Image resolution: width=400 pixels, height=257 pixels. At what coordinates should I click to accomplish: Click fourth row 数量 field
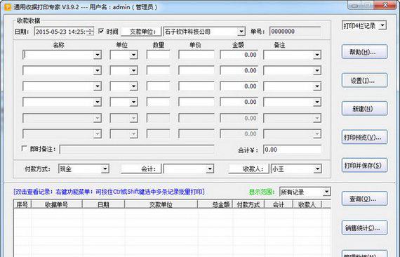click(158, 103)
